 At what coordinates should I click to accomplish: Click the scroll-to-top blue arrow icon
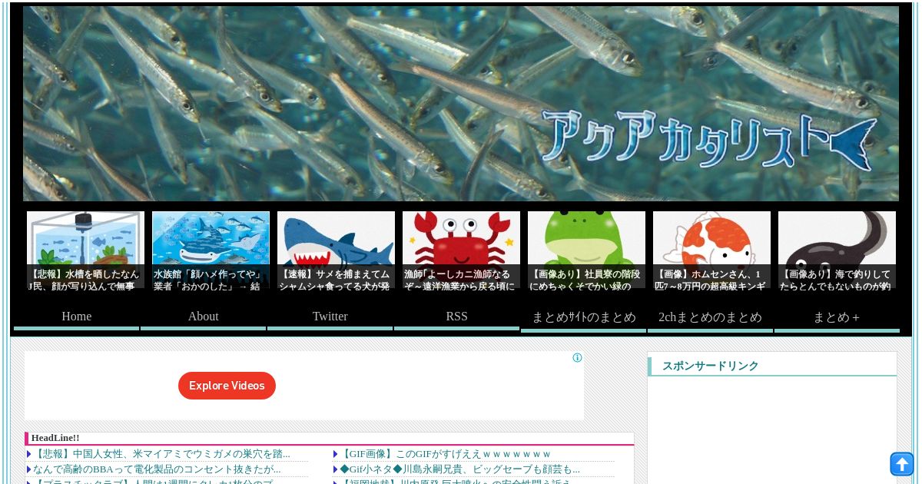902,464
